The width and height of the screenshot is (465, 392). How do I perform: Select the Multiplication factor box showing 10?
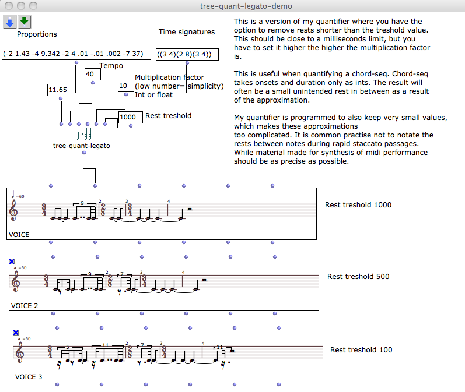click(x=125, y=86)
